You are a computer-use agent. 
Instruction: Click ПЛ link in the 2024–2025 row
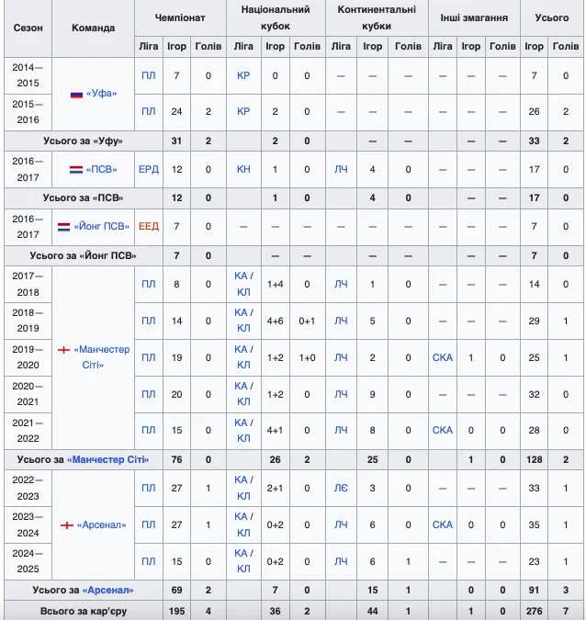[148, 561]
